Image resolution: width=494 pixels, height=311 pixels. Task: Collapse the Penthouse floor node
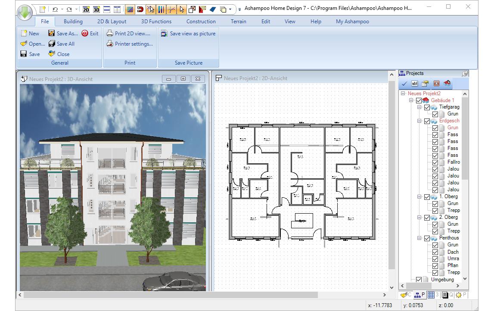point(419,238)
